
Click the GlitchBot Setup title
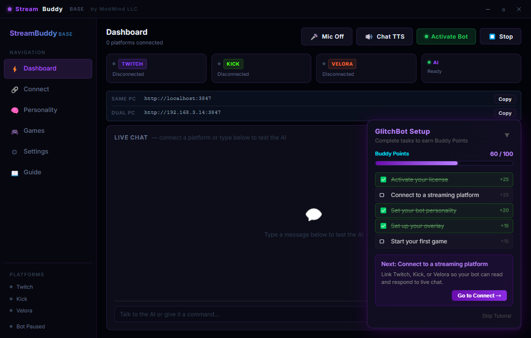402,131
